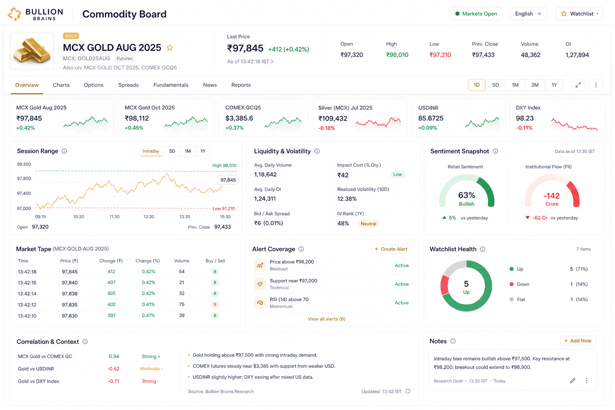This screenshot has width=615, height=410.
Task: Open the three-dot more options menu
Action: pyautogui.click(x=596, y=85)
